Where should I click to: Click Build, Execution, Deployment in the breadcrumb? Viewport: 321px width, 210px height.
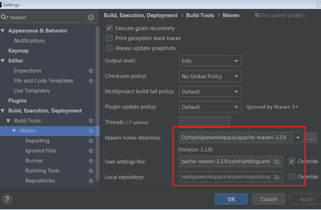pos(141,15)
